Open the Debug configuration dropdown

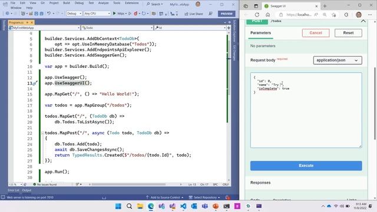coord(74,14)
